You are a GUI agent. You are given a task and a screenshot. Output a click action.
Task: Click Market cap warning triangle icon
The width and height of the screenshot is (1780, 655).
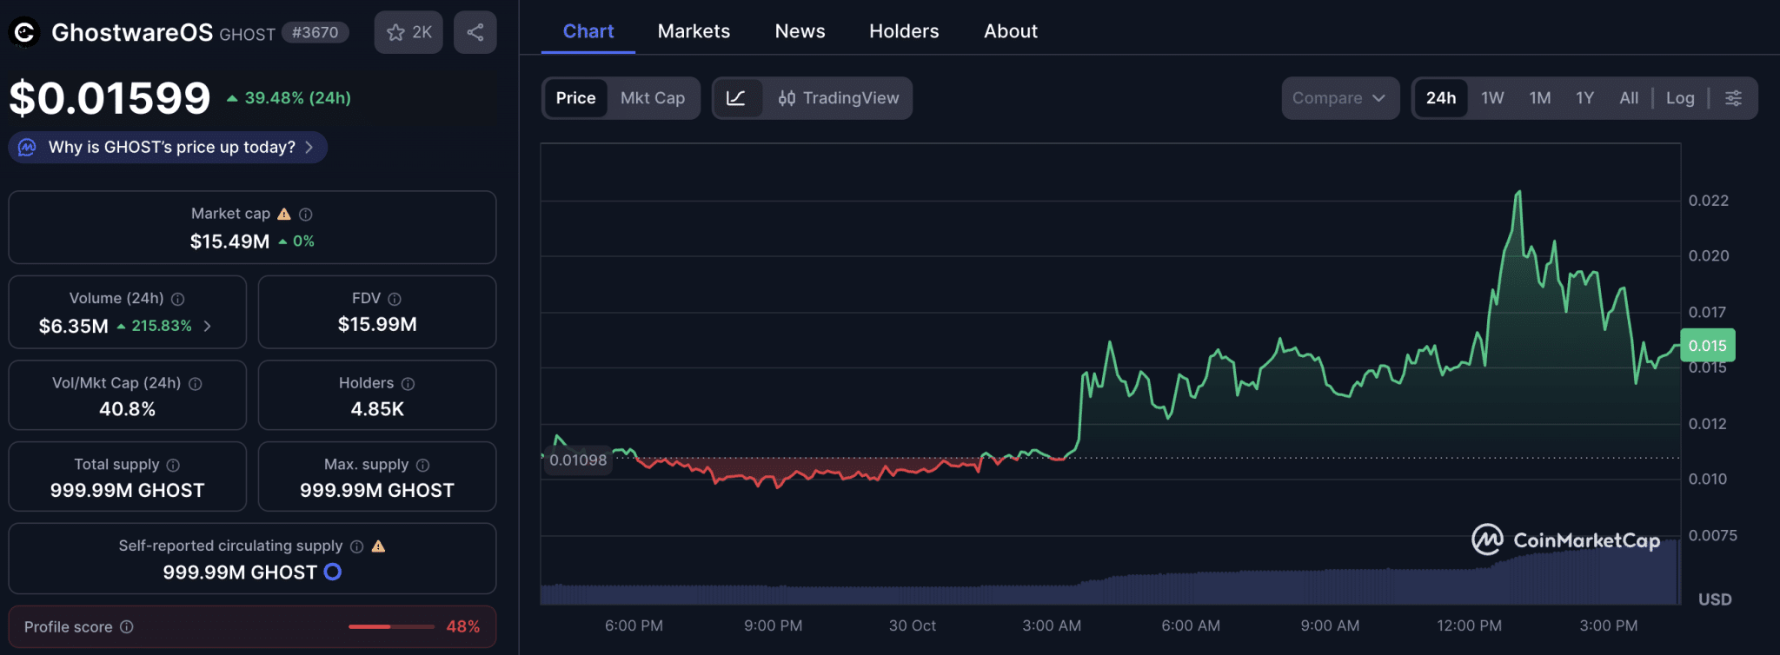click(284, 214)
